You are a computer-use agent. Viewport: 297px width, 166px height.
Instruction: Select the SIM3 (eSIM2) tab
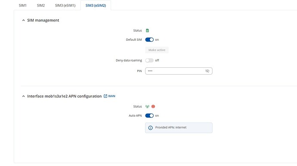pos(96,6)
